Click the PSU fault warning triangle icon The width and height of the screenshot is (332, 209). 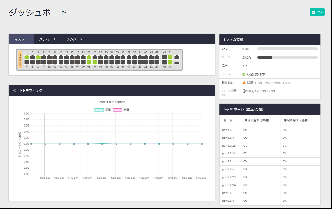click(x=244, y=82)
